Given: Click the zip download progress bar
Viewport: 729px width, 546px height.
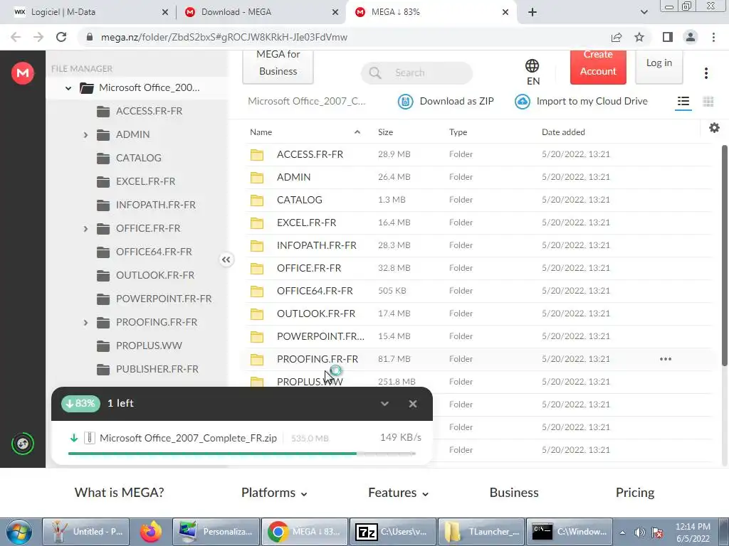Looking at the screenshot, I should point(242,454).
